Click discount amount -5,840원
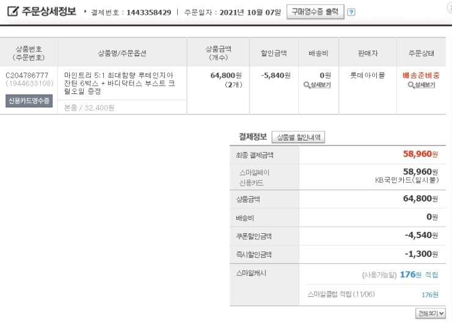The height and width of the screenshot is (323, 452). (x=275, y=76)
